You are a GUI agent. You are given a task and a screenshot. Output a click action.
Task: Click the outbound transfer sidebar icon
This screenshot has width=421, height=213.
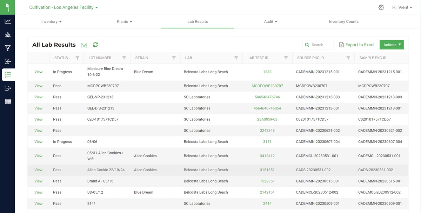7,88
